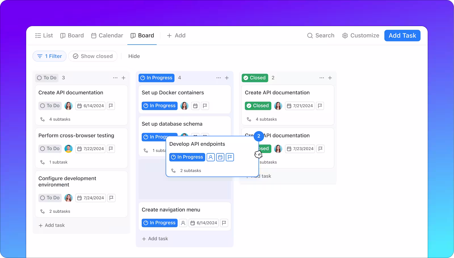Click the Hide toggle in the filter bar
Image resolution: width=454 pixels, height=258 pixels.
(134, 56)
